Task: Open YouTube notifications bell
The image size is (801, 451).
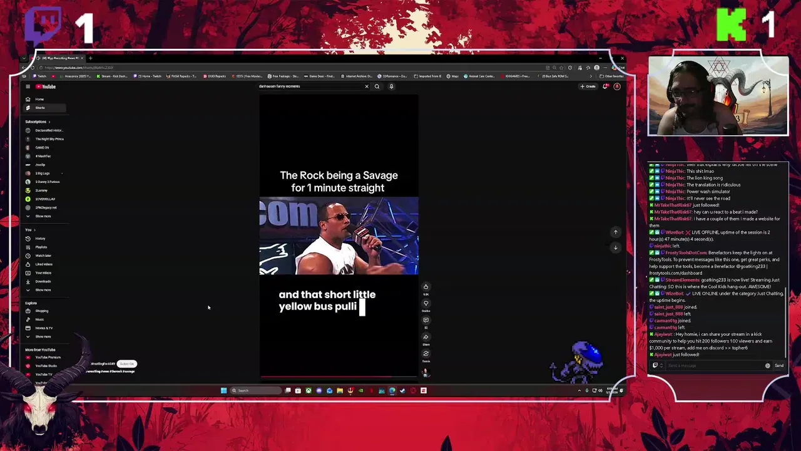Action: point(605,86)
